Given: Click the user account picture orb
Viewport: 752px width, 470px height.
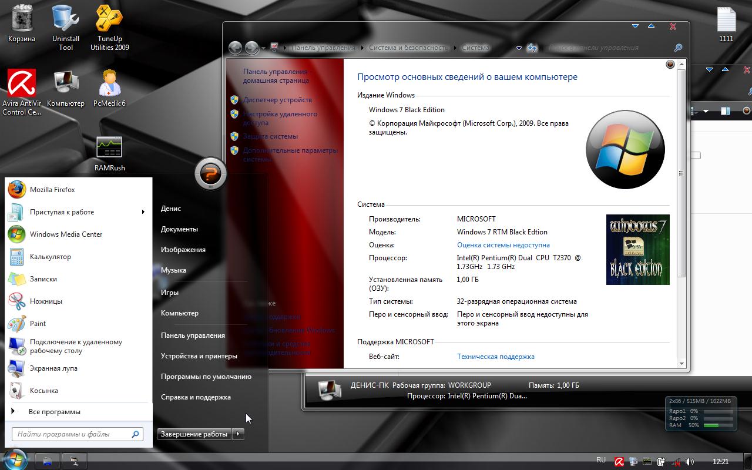Looking at the screenshot, I should [x=210, y=173].
